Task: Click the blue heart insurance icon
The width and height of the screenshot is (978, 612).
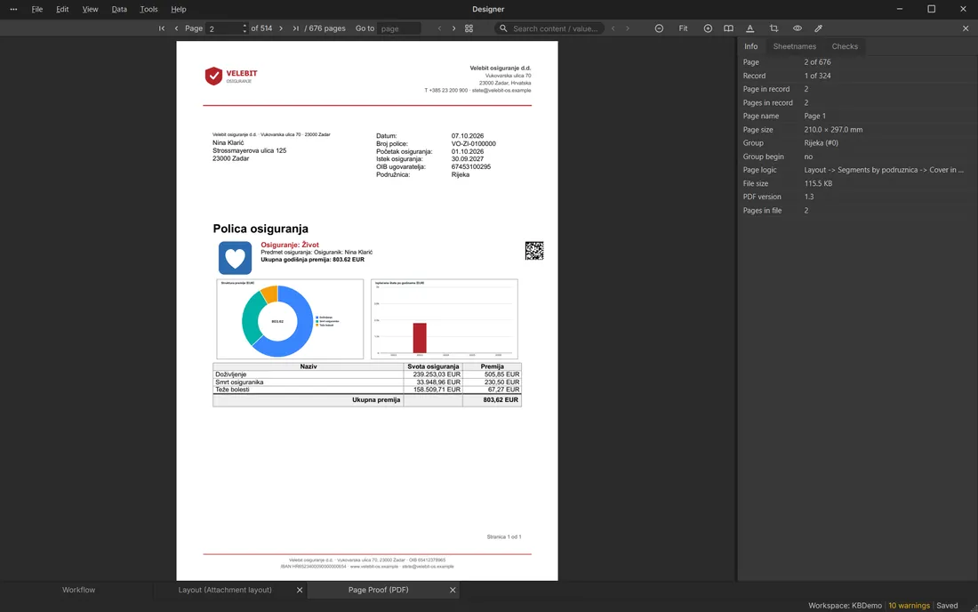Action: [235, 258]
